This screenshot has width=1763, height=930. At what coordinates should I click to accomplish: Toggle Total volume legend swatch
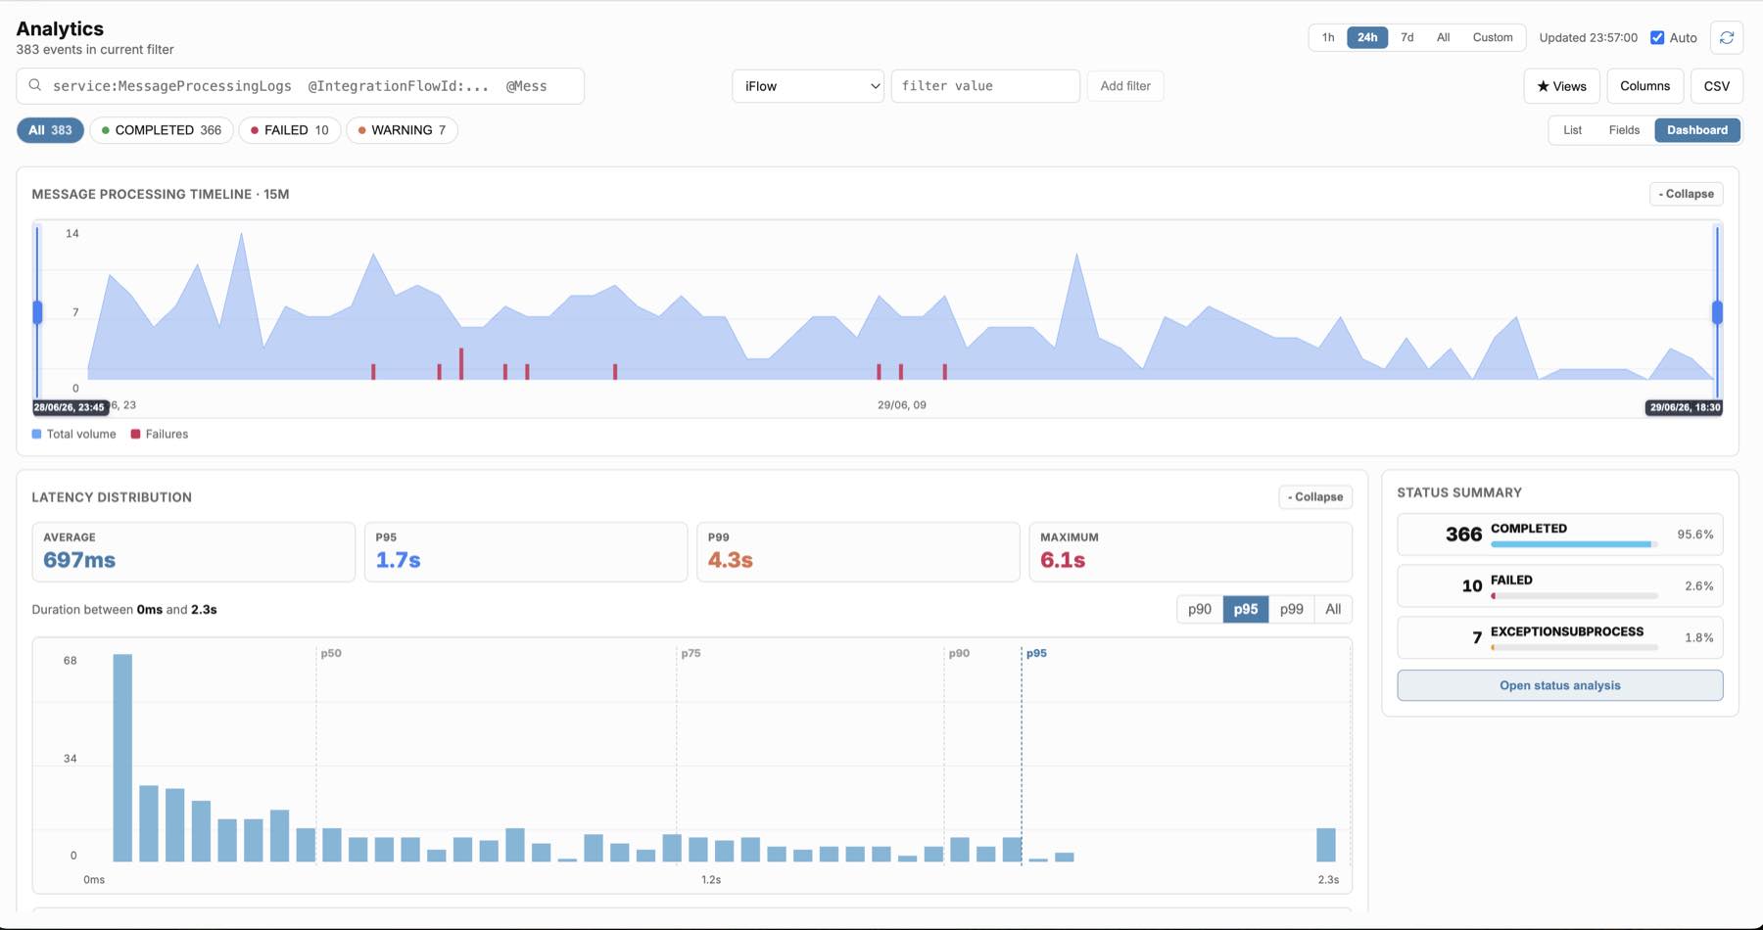coord(36,434)
